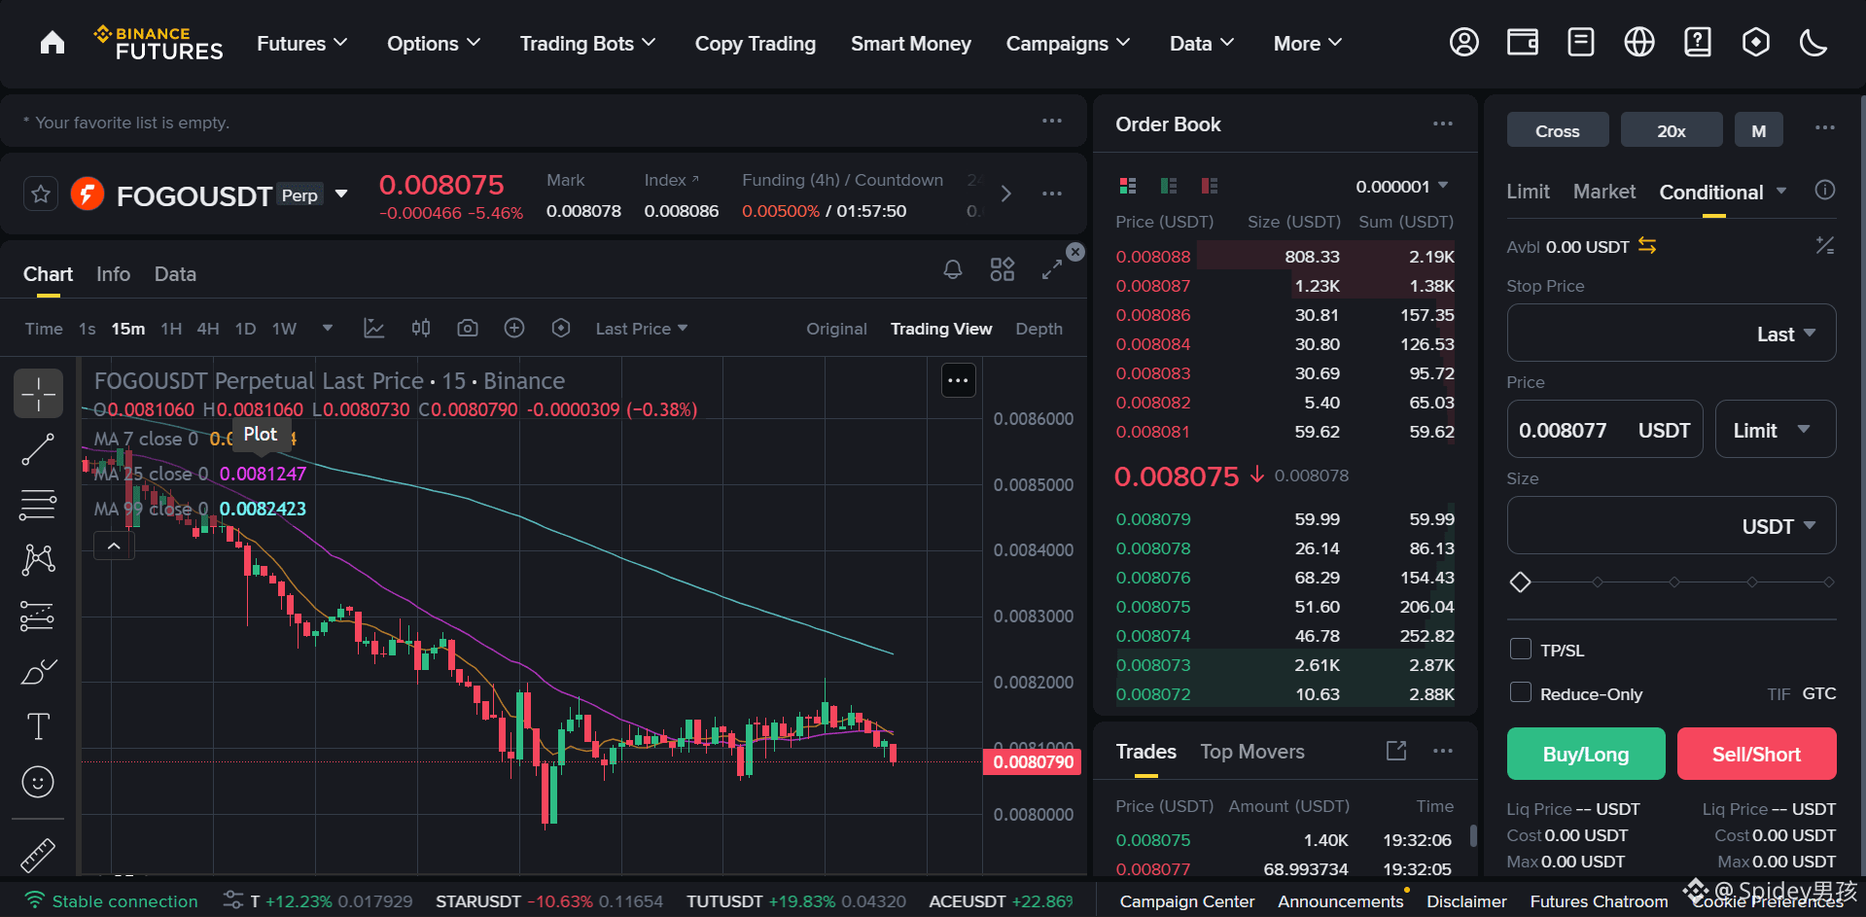1866x917 pixels.
Task: Open the 0.000001 price precision dropdown
Action: [x=1402, y=186]
